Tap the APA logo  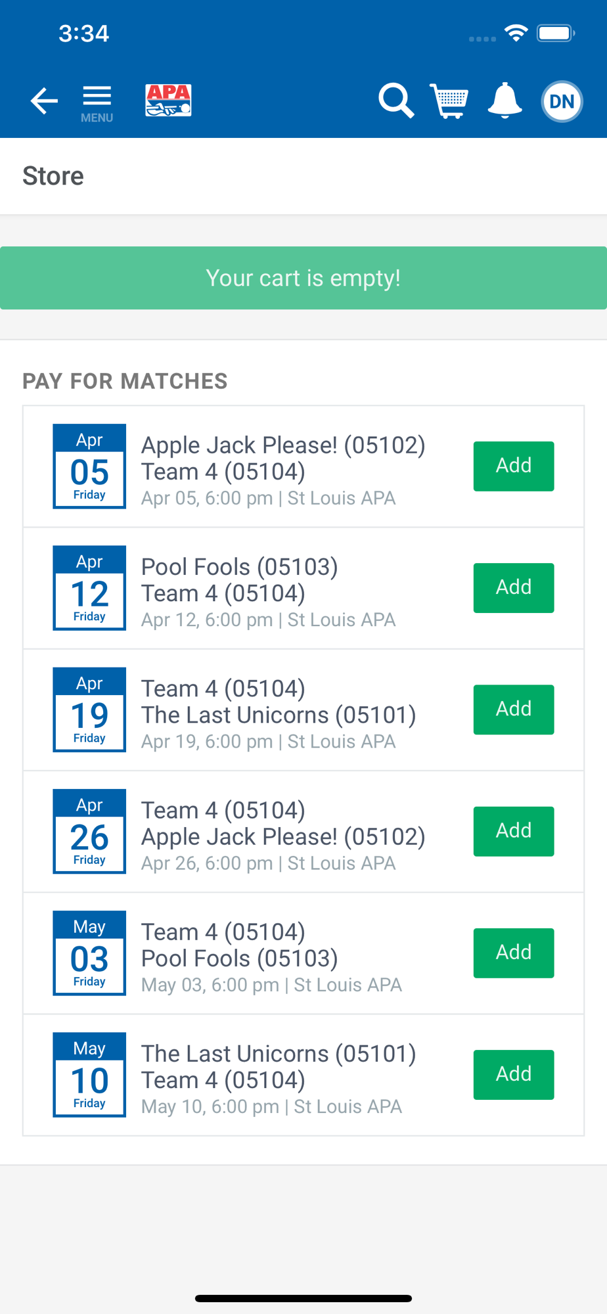(x=168, y=101)
